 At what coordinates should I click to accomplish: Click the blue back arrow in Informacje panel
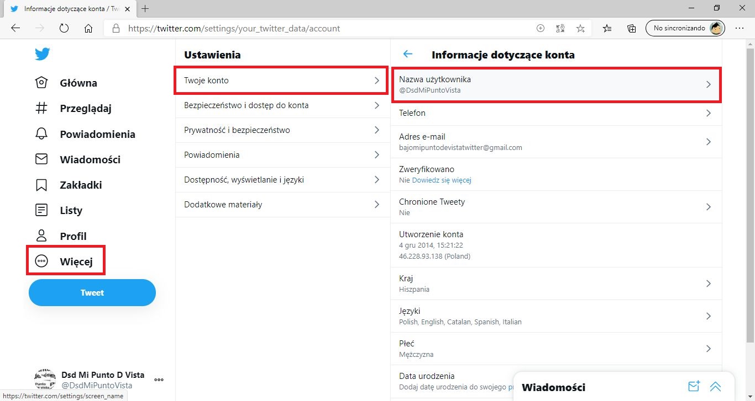[x=408, y=54]
